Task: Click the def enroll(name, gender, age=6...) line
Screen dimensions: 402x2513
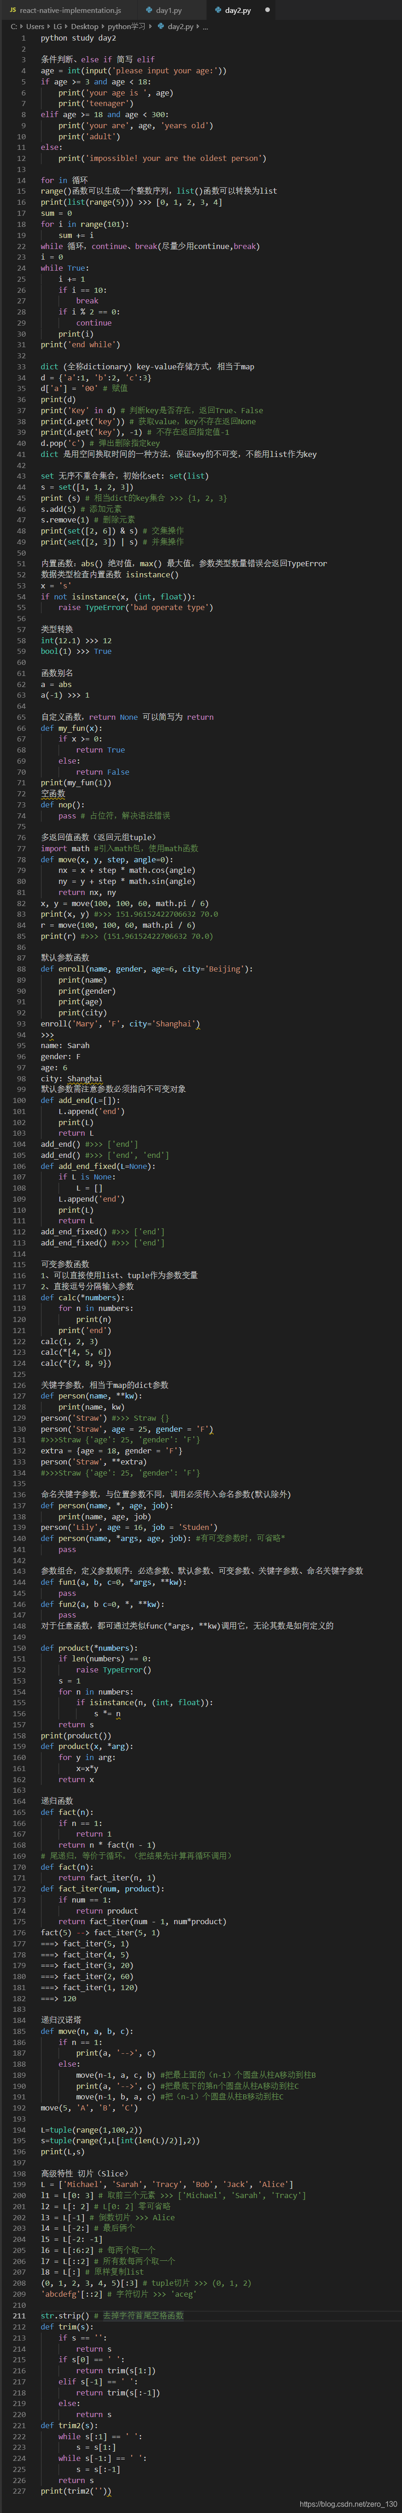Action: coord(146,969)
